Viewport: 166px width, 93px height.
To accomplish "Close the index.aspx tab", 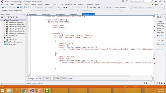I will [x=93, y=14].
